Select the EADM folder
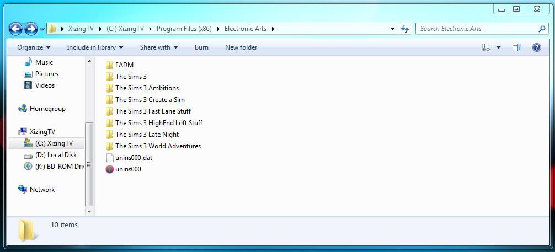The height and width of the screenshot is (252, 555). [124, 65]
